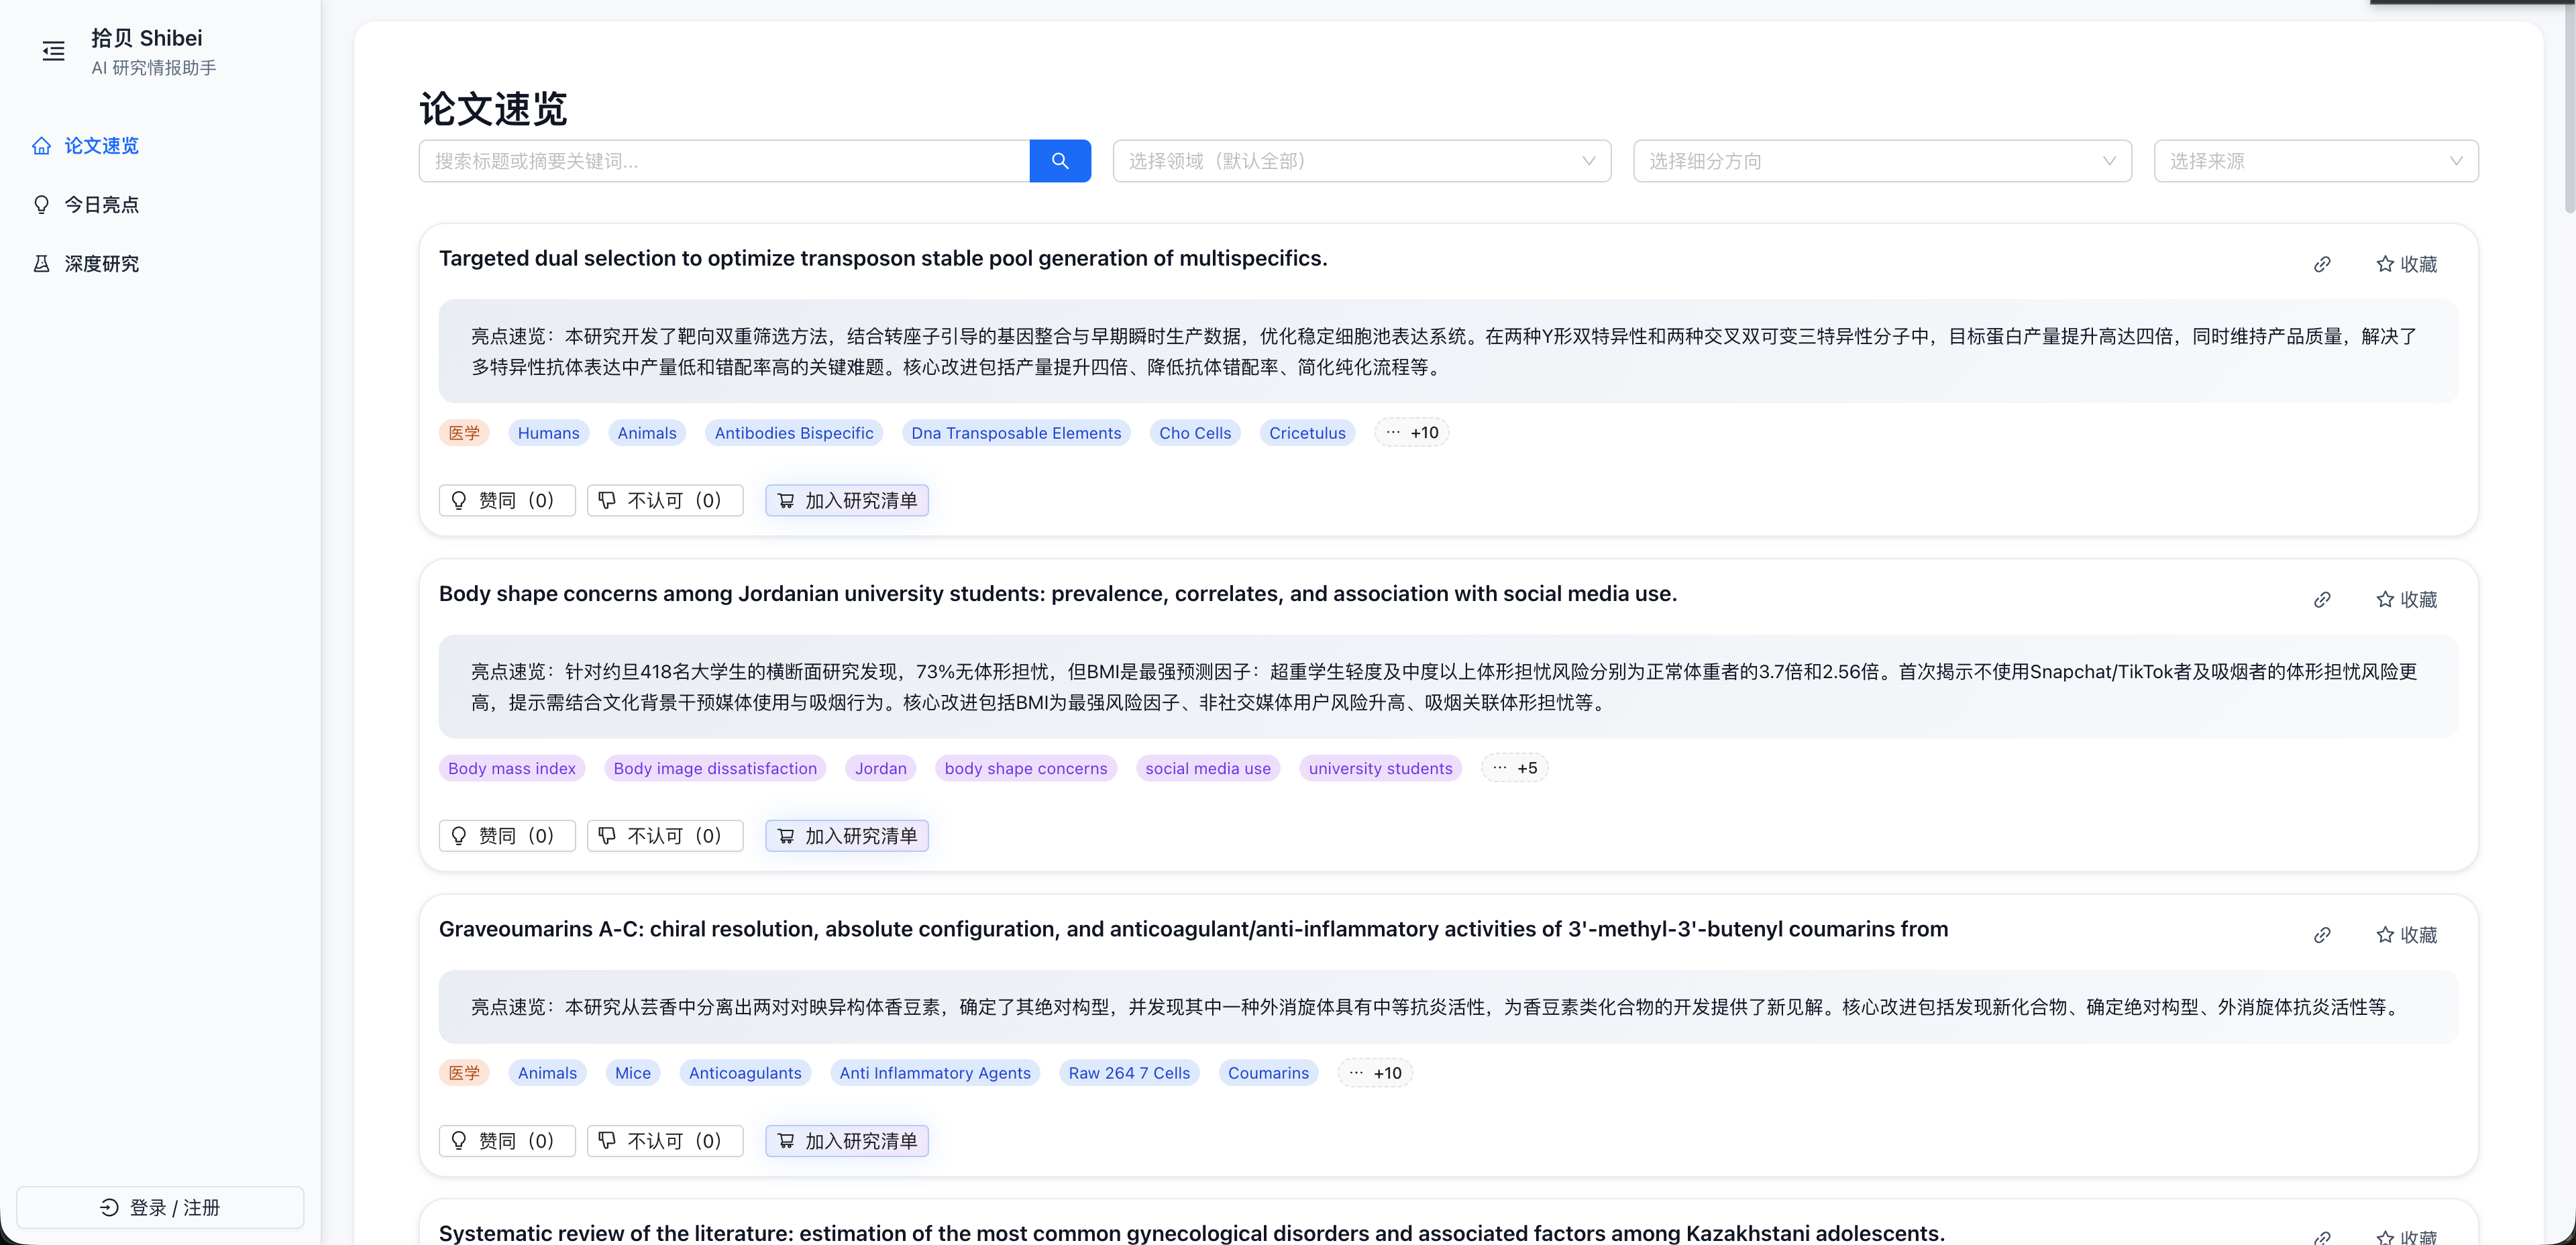This screenshot has width=2576, height=1245.
Task: Click the login arrow icon near 登录/注册
Action: click(x=109, y=1207)
